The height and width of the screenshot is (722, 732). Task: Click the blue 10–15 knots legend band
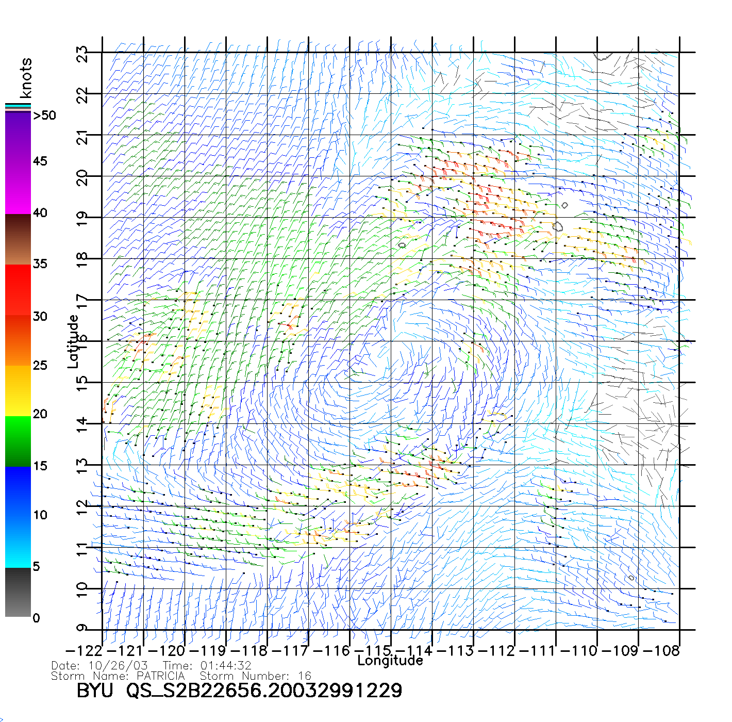(x=18, y=491)
